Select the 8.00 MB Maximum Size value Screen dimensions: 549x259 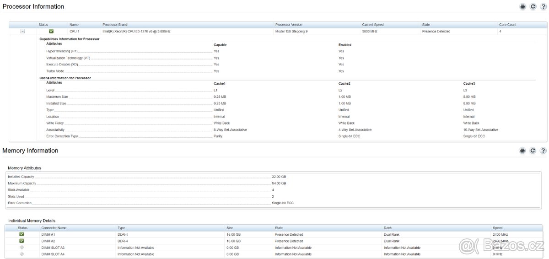(469, 97)
